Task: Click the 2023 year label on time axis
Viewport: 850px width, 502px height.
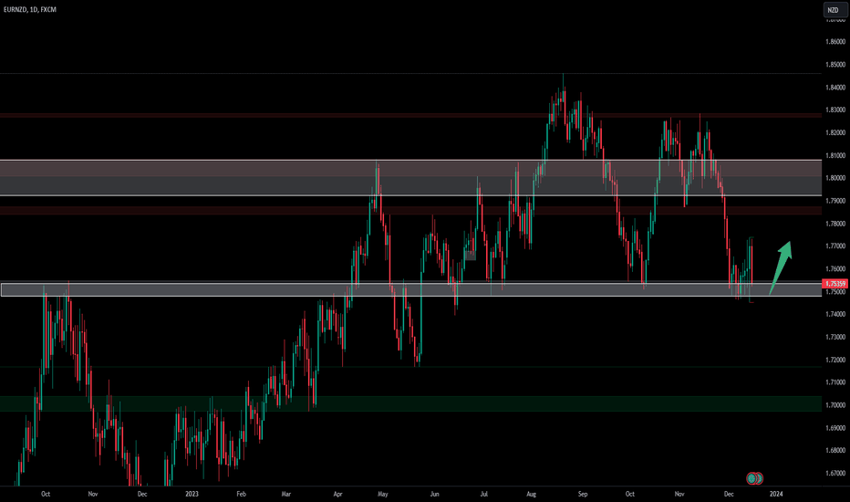Action: coord(192,494)
